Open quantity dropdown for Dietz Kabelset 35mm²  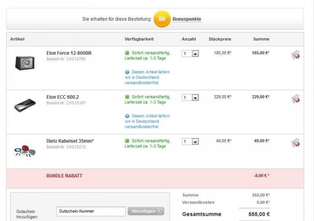point(190,142)
